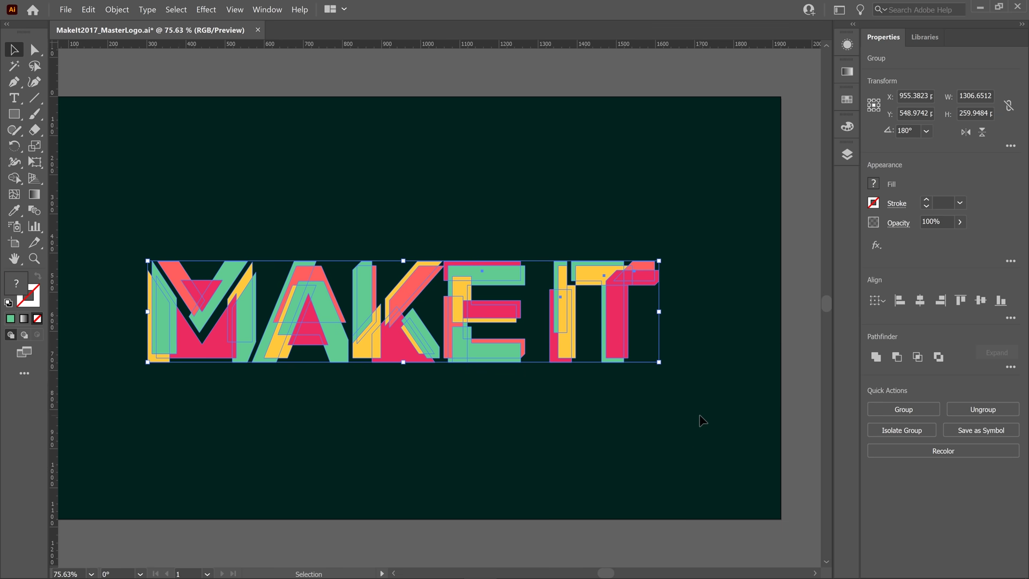This screenshot has width=1029, height=579.
Task: Toggle the Opacity percentage visibility
Action: pos(960,222)
